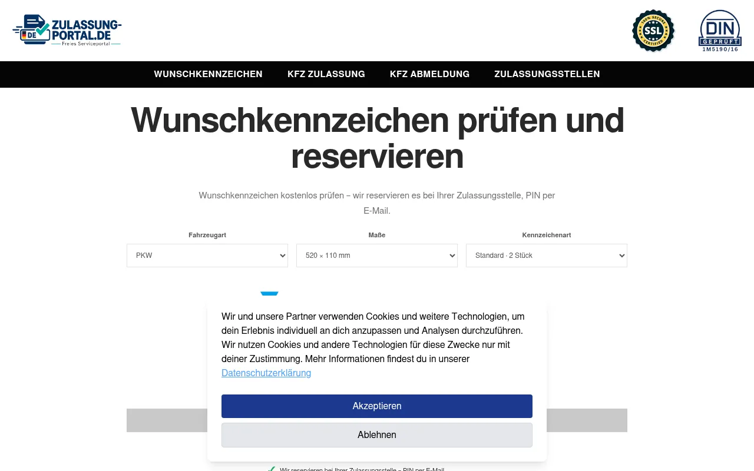Viewport: 754px width, 471px height.
Task: Click the Maße label
Action: pyautogui.click(x=377, y=235)
